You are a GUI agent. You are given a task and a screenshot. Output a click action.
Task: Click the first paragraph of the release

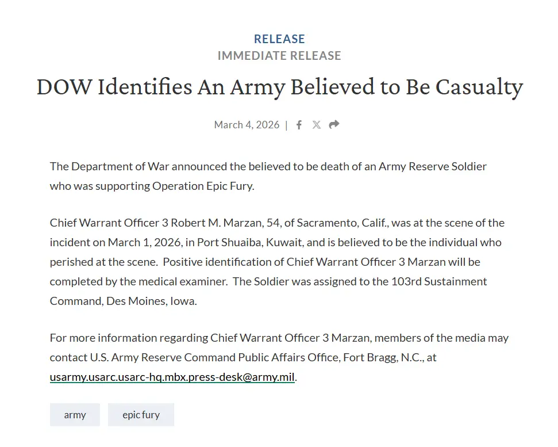(268, 175)
